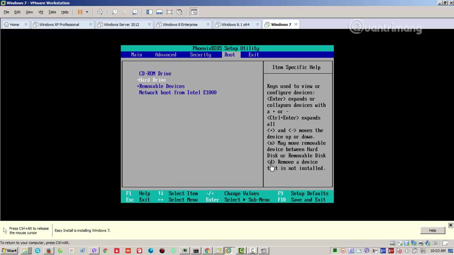Open the Tabs menu
This screenshot has width=454, height=255.
(52, 12)
